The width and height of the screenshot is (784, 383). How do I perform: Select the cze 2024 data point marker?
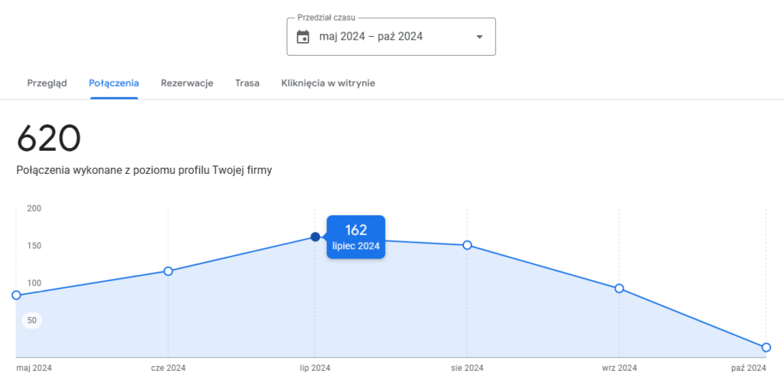pos(168,271)
